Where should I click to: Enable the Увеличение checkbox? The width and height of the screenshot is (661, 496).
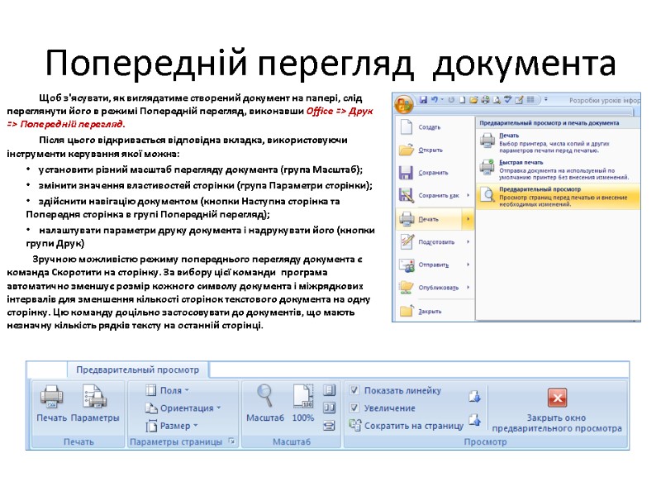tap(355, 407)
